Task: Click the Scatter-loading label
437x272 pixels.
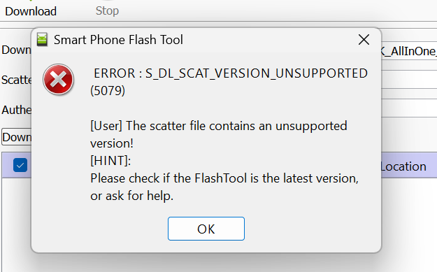Action: click(16, 80)
